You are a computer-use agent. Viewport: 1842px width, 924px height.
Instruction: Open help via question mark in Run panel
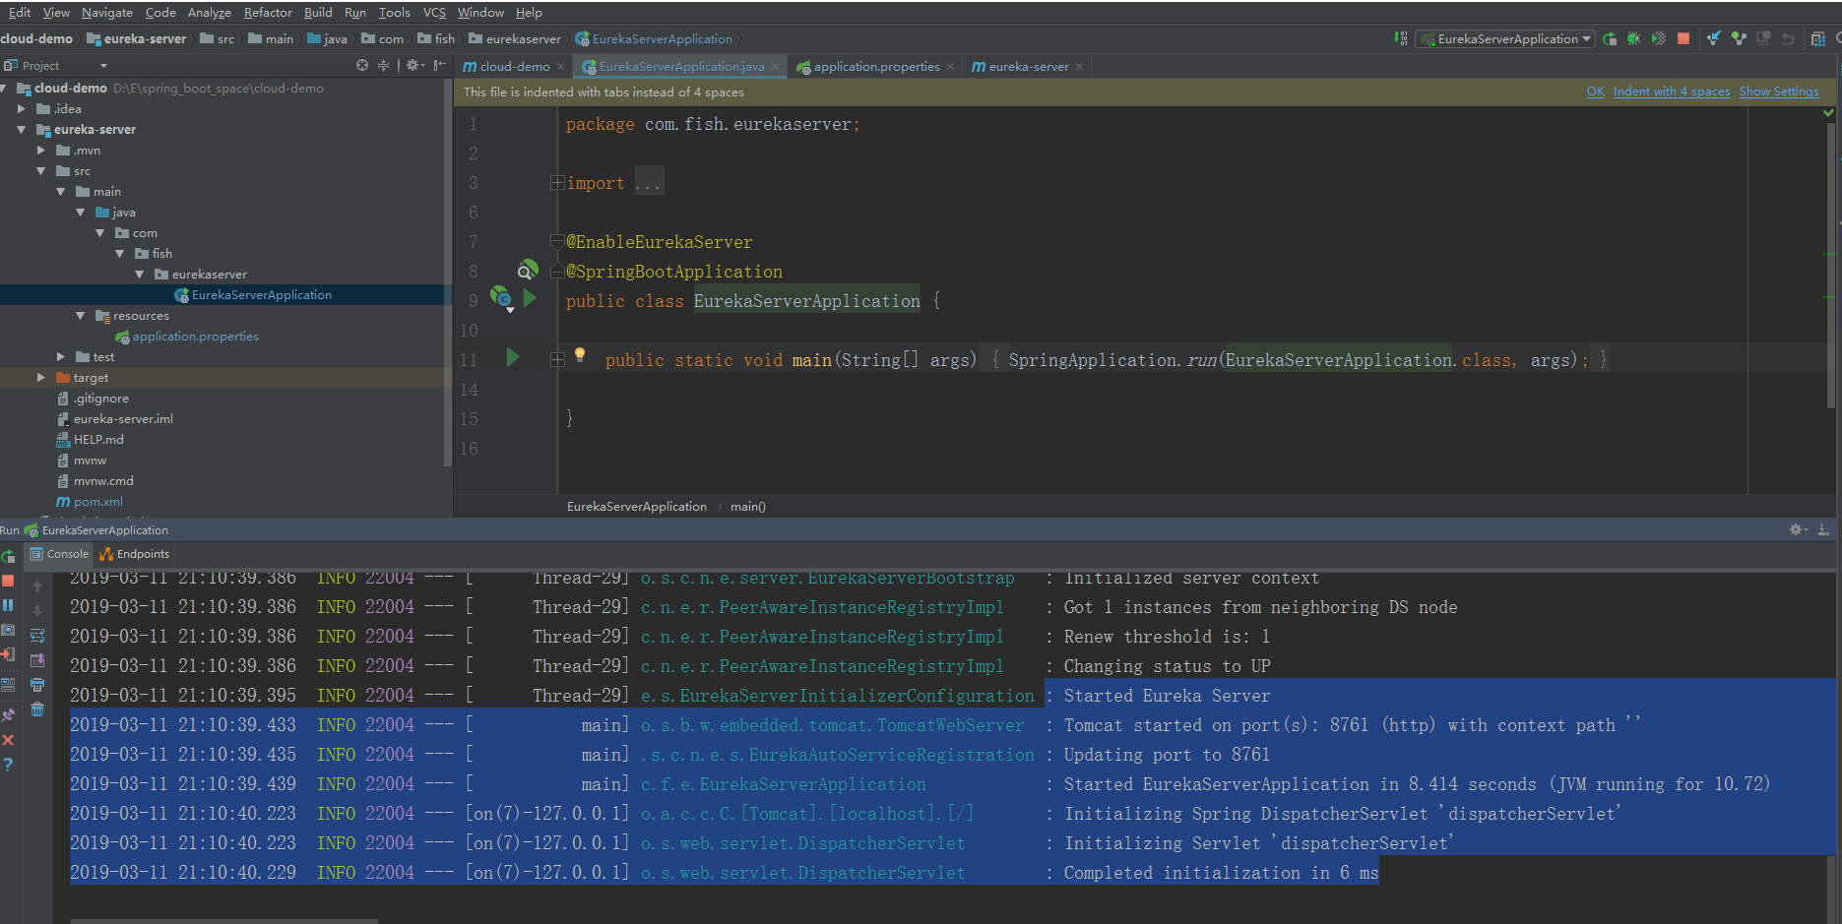(8, 764)
